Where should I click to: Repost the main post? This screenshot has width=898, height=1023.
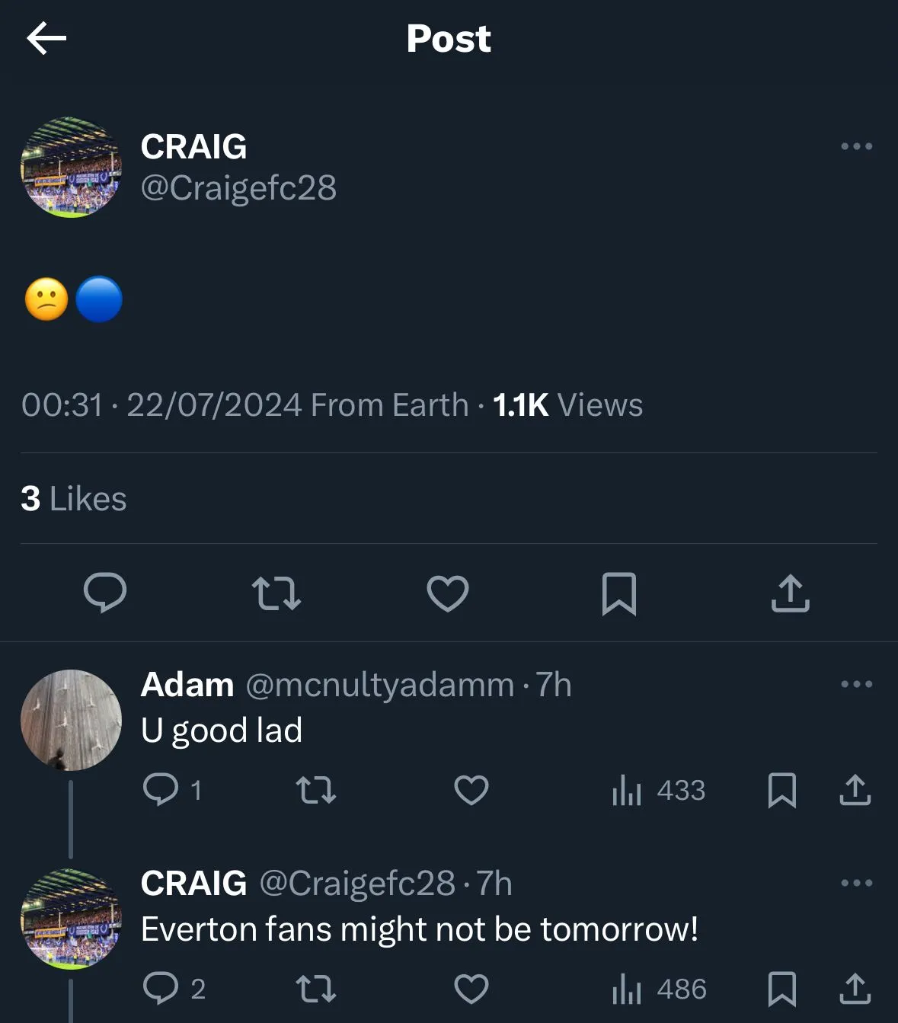pyautogui.click(x=276, y=593)
